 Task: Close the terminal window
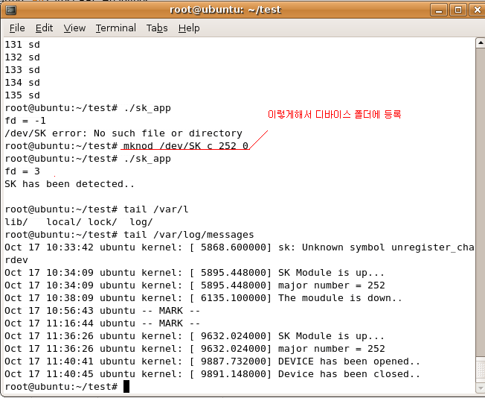[x=477, y=10]
